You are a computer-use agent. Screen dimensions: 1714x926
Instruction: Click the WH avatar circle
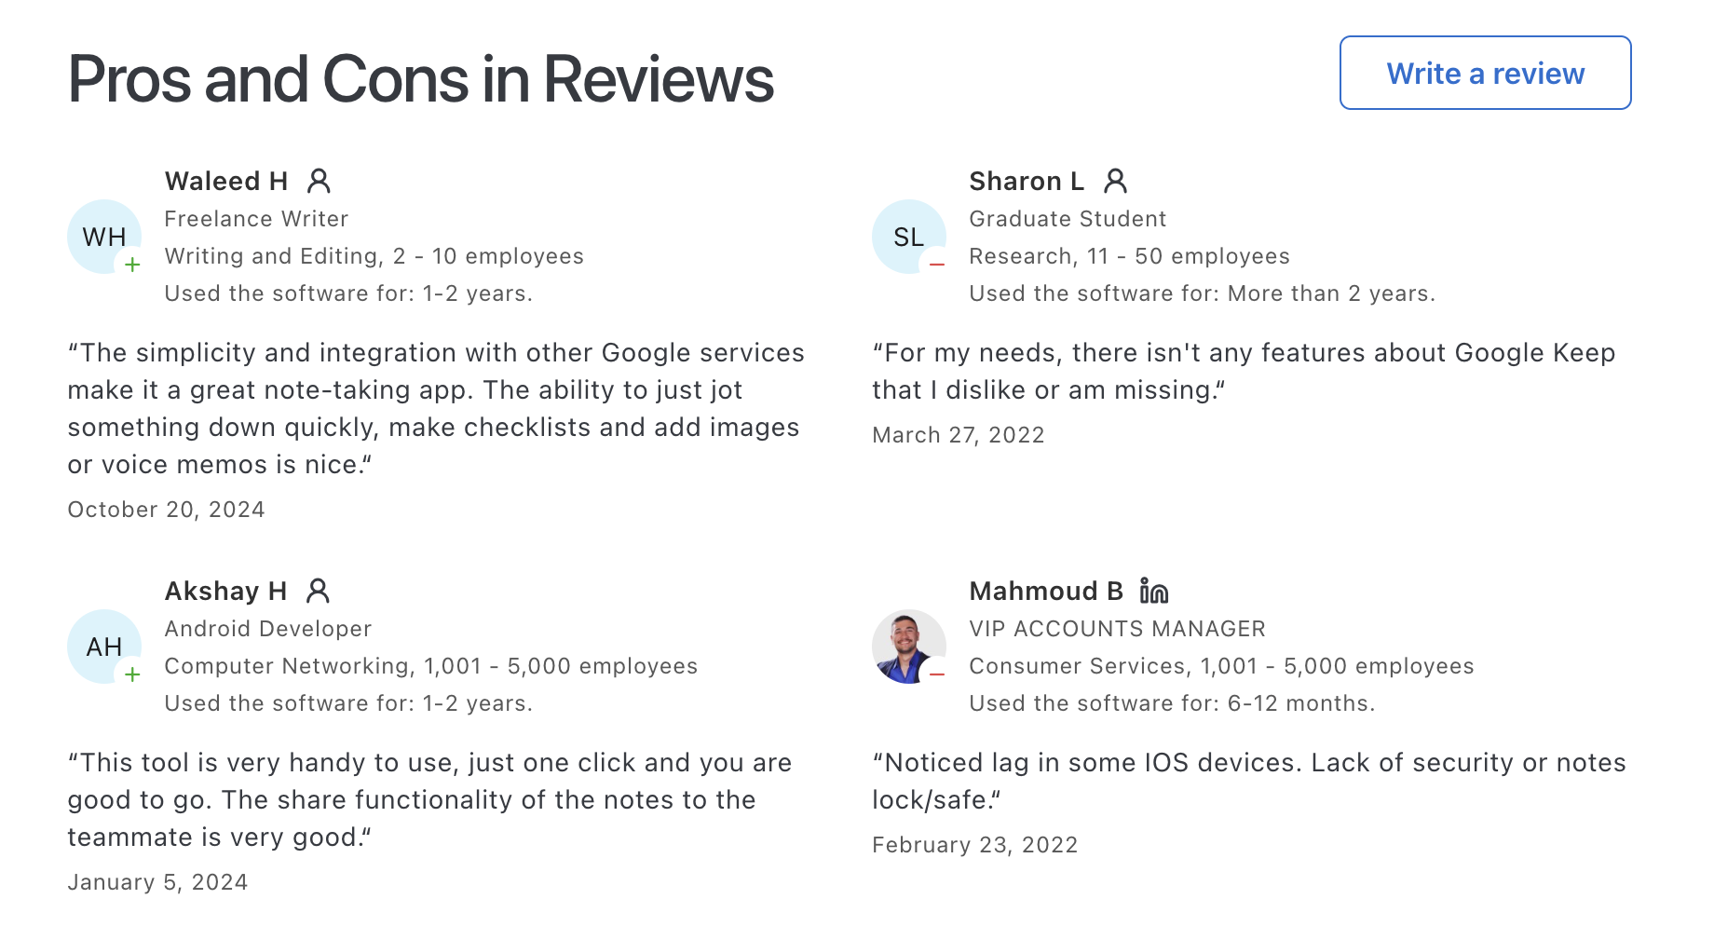point(103,237)
